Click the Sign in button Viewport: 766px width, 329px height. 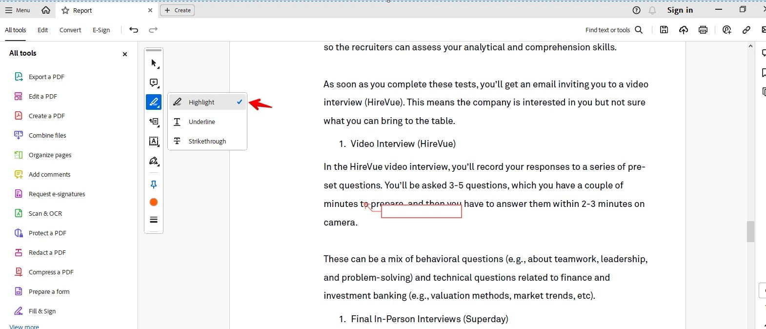(x=680, y=10)
